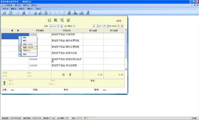Image resolution: width=199 pixels, height=120 pixels.
Task: Select the cell with code 1009001
Action: (40, 36)
